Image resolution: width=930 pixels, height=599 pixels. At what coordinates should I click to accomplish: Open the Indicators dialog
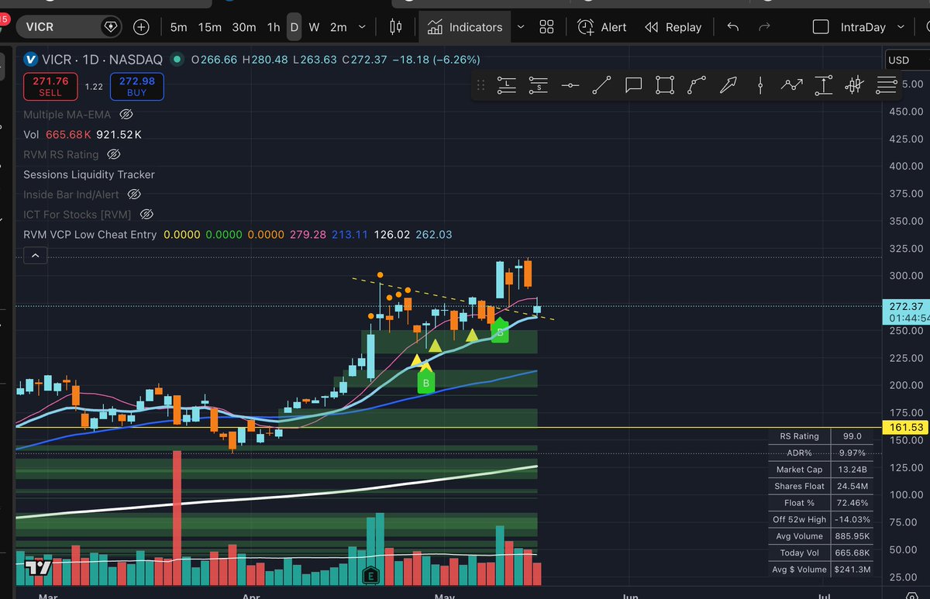[464, 27]
